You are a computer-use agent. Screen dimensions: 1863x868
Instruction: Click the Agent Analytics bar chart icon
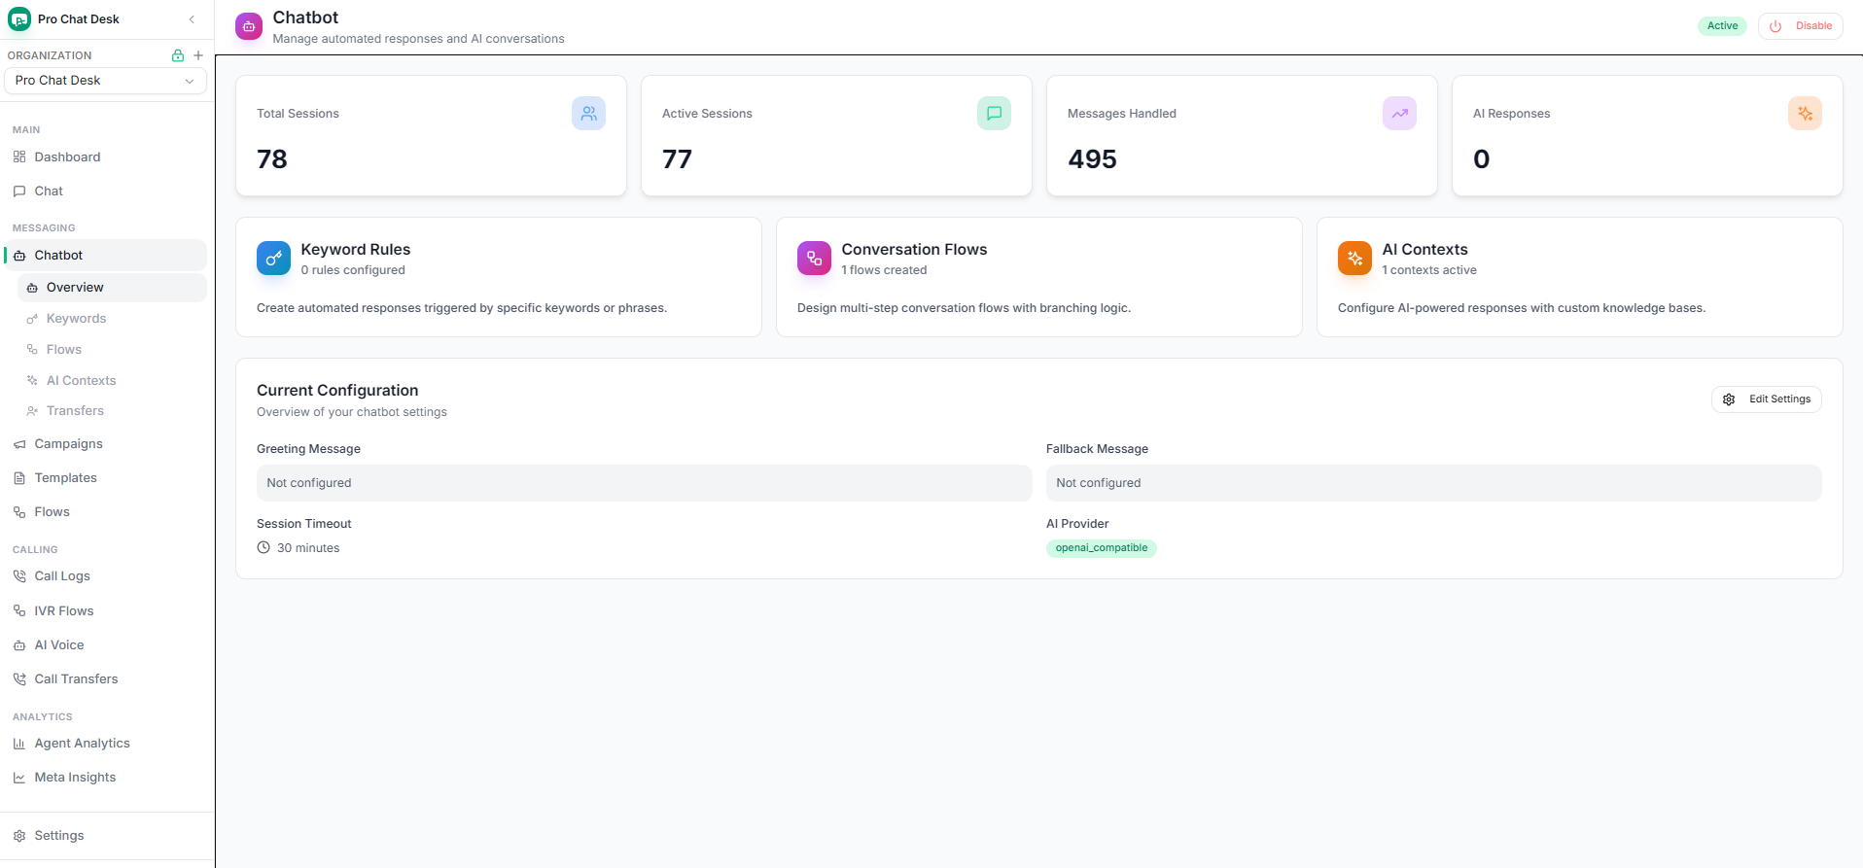coord(19,744)
